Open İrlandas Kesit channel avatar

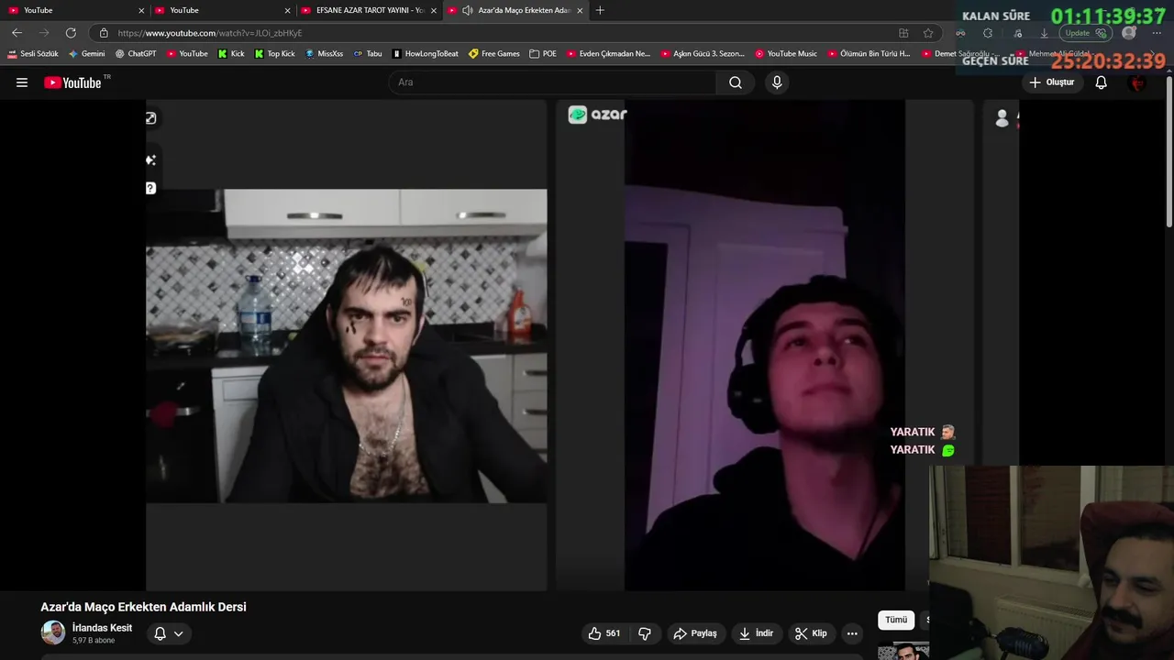click(53, 632)
